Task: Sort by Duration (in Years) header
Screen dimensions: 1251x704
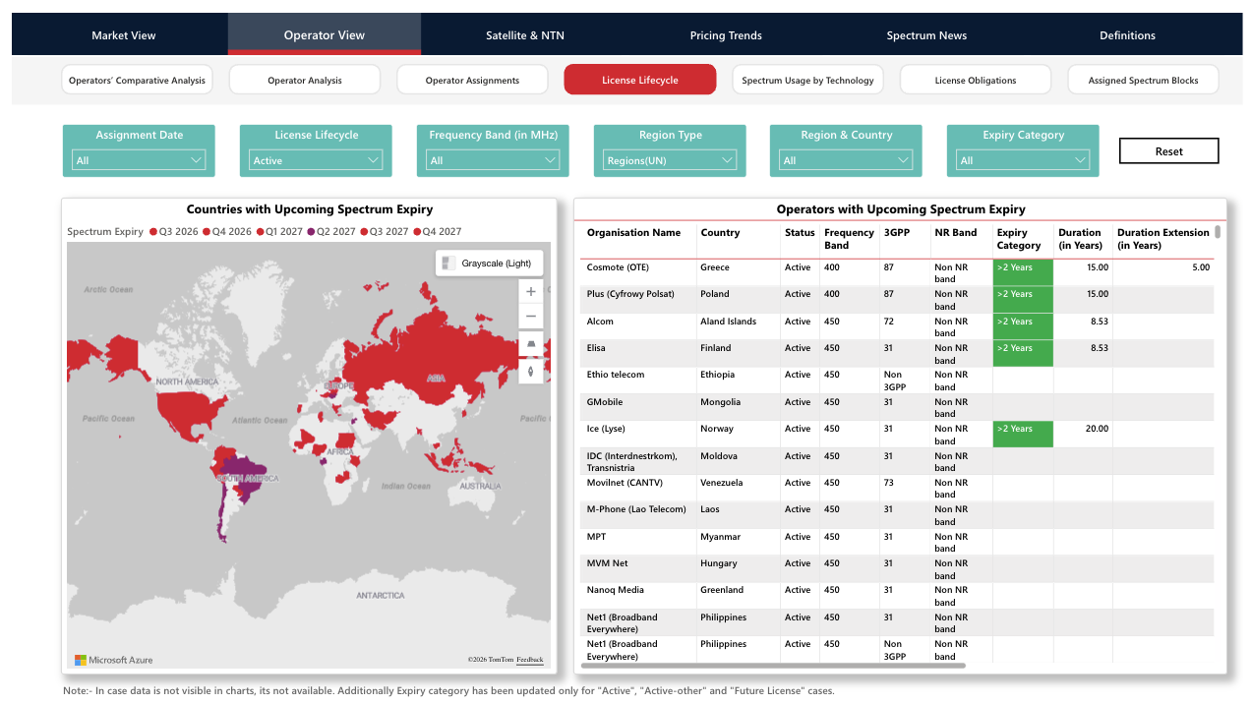Action: [1080, 239]
